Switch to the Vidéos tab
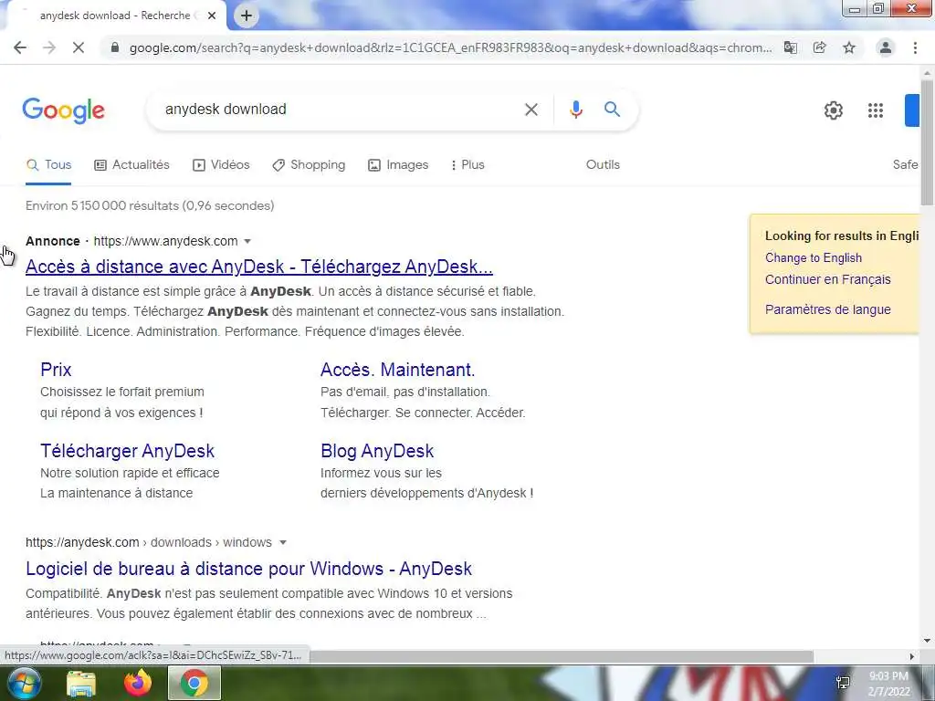This screenshot has width=935, height=701. coord(221,165)
